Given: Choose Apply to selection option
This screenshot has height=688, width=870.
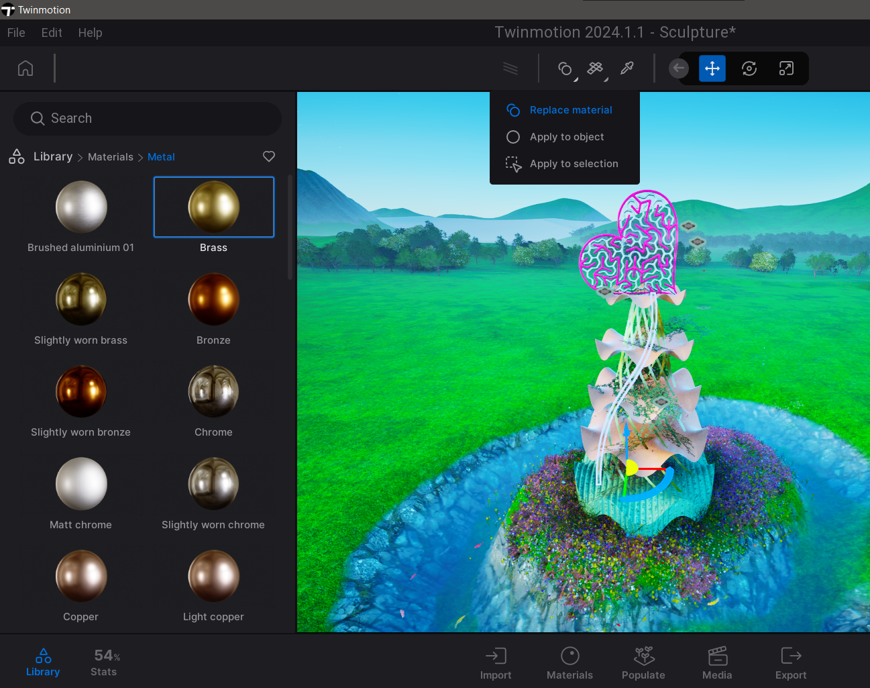Looking at the screenshot, I should coord(564,164).
